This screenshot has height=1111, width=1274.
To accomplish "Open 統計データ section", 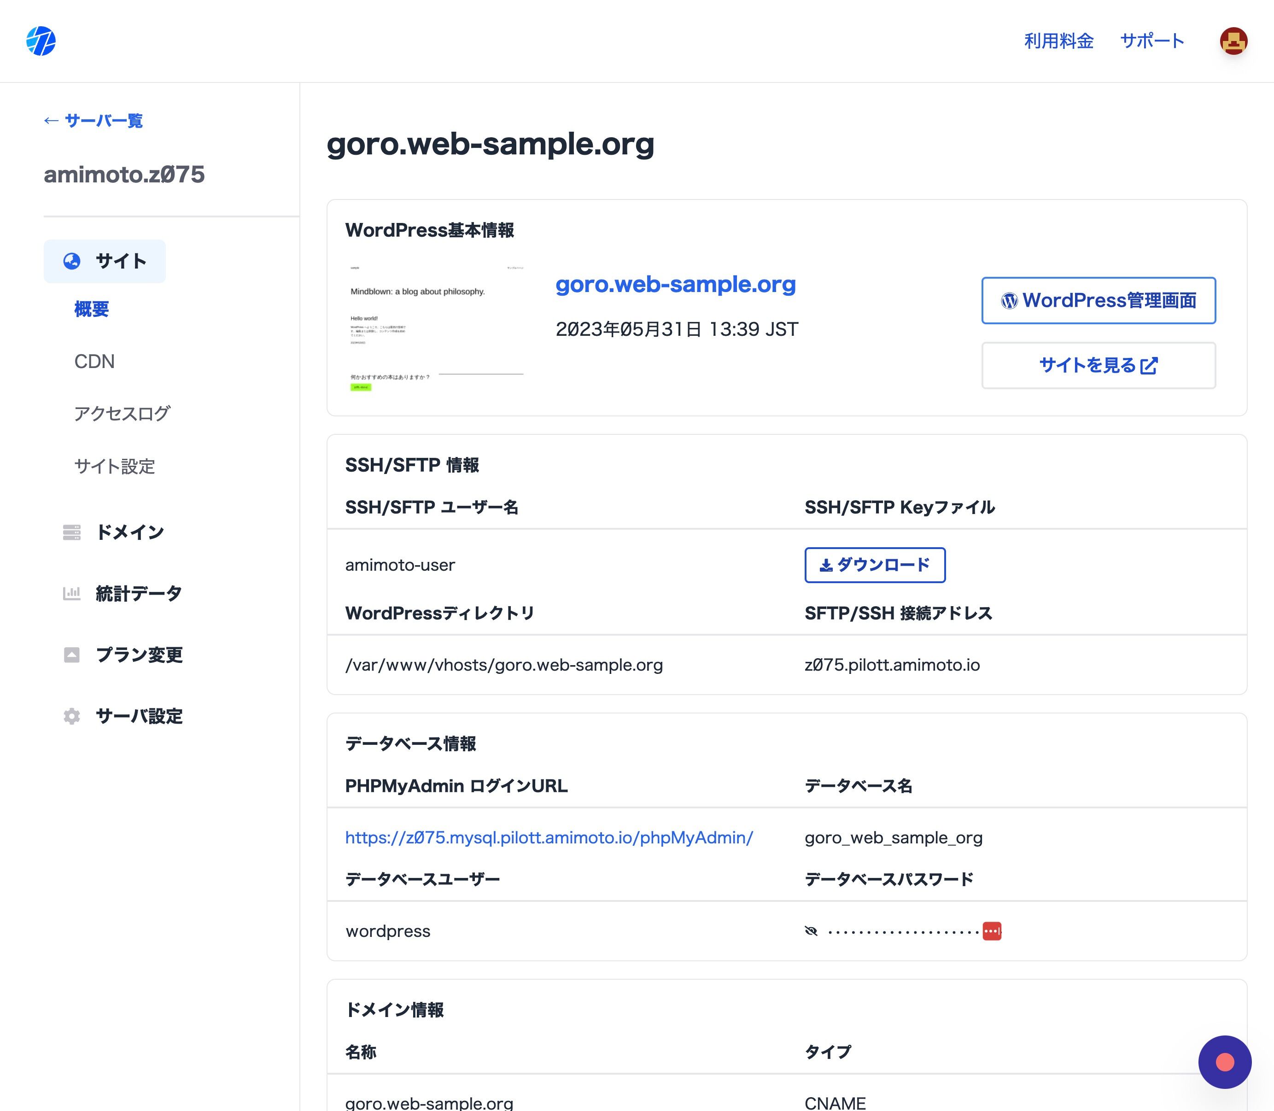I will (139, 593).
